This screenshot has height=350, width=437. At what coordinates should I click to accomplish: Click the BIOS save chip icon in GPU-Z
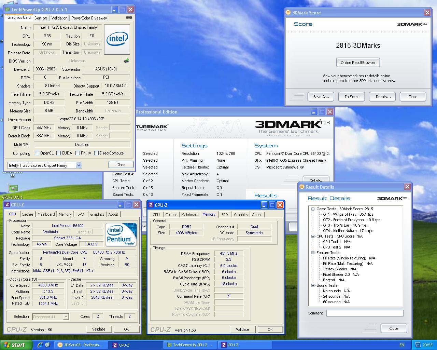click(x=126, y=61)
